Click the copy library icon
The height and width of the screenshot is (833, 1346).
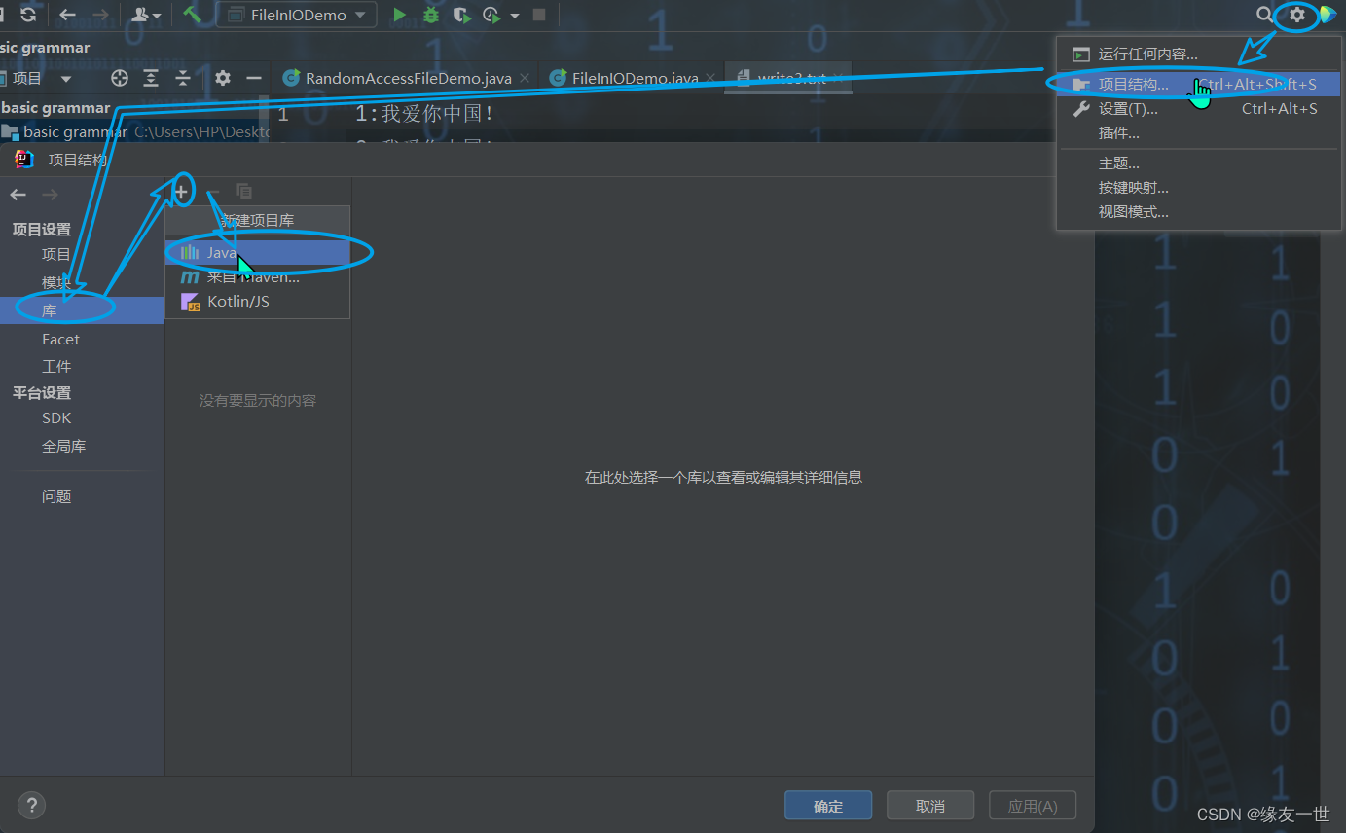244,192
